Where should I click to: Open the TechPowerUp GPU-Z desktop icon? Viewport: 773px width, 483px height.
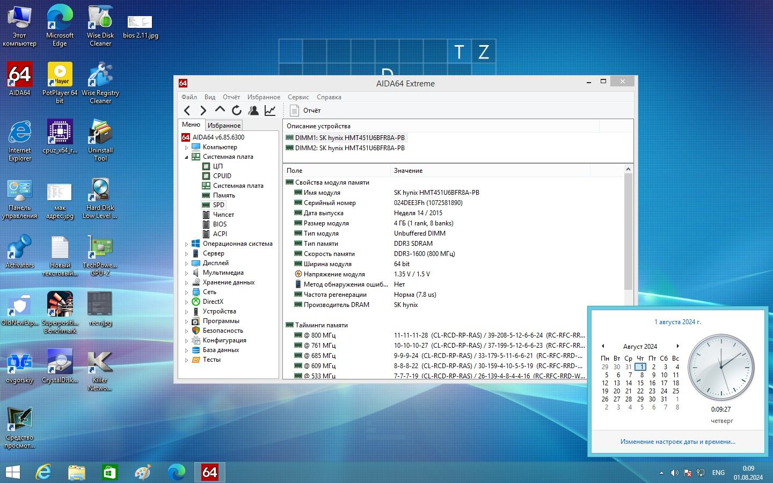click(100, 255)
